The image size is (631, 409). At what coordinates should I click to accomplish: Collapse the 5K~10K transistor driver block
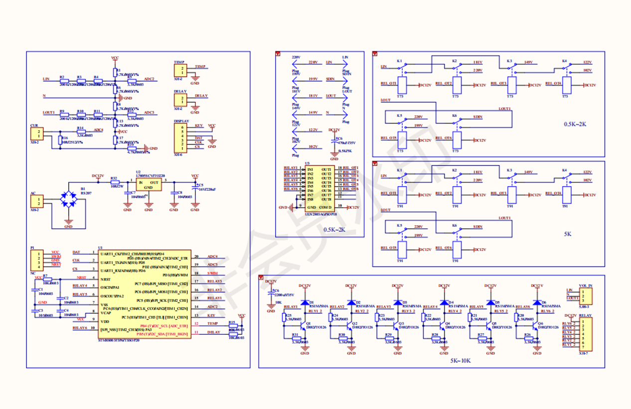tap(261, 277)
